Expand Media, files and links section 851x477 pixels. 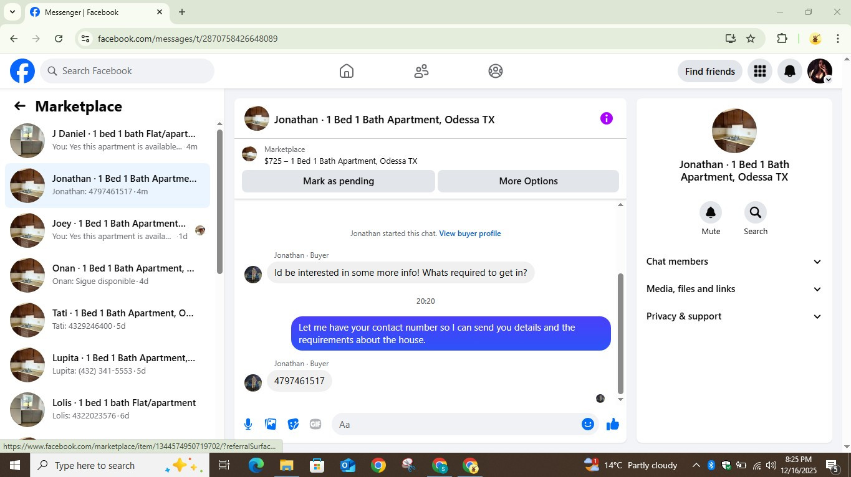734,289
